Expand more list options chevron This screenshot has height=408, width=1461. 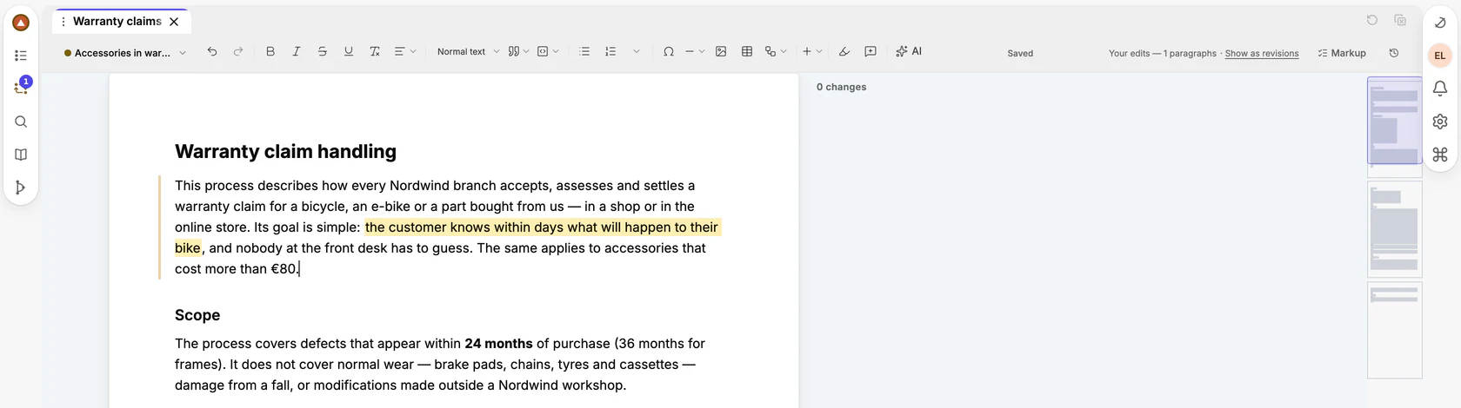(x=637, y=52)
